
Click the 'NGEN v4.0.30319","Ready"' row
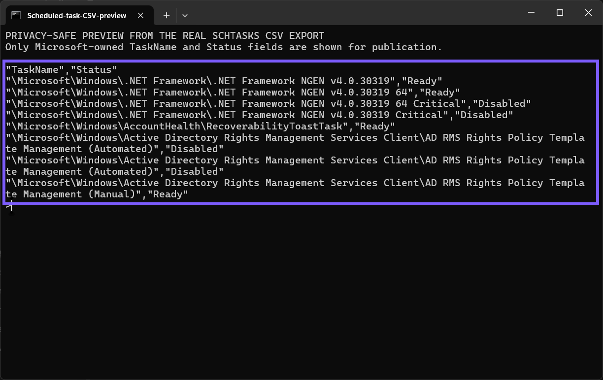click(224, 81)
